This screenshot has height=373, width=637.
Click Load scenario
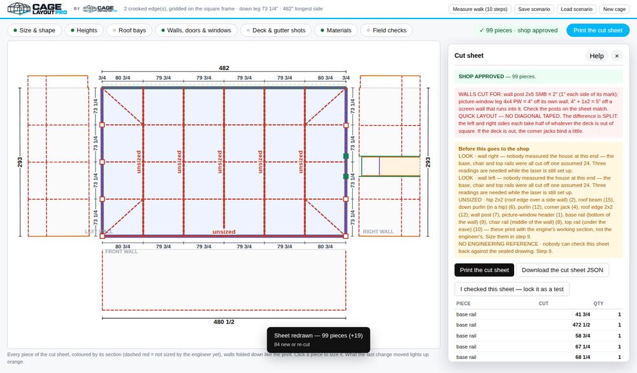coord(576,9)
